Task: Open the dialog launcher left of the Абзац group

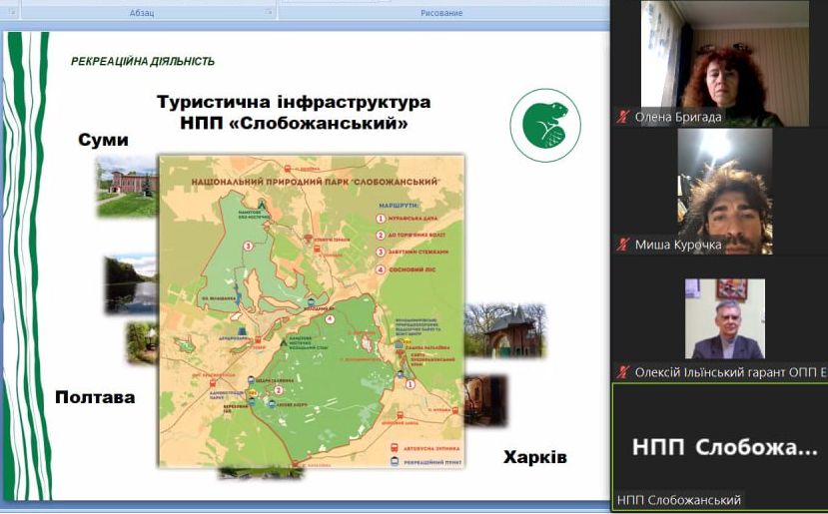Action: pos(10,13)
